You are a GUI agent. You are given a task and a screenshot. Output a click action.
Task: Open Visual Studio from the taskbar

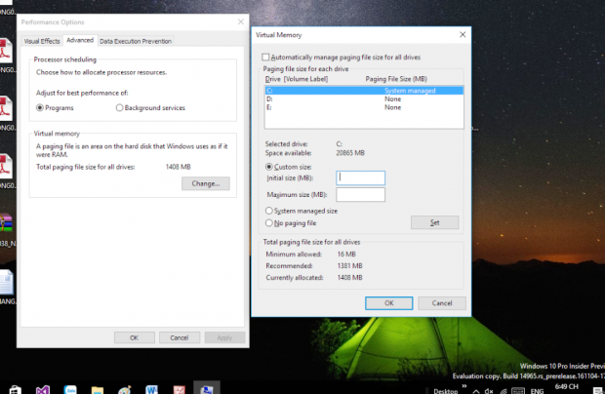[x=43, y=389]
